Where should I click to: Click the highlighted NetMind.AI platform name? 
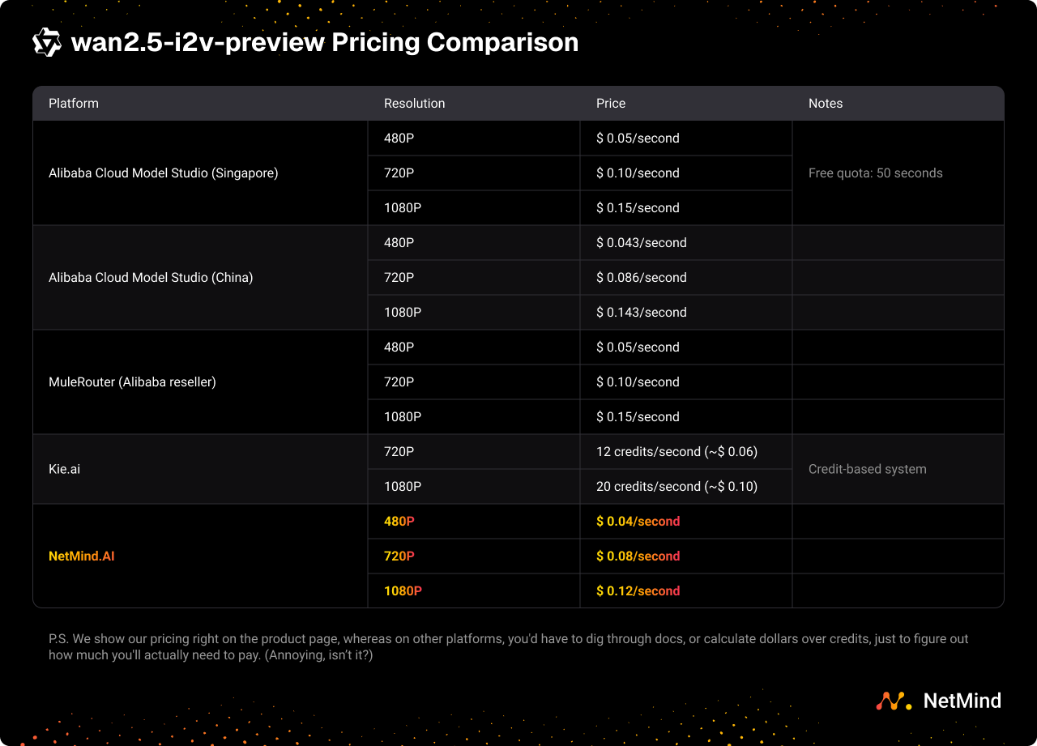click(x=81, y=556)
